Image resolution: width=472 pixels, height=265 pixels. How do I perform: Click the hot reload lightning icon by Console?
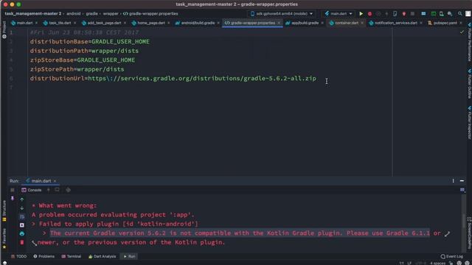[x=48, y=190]
